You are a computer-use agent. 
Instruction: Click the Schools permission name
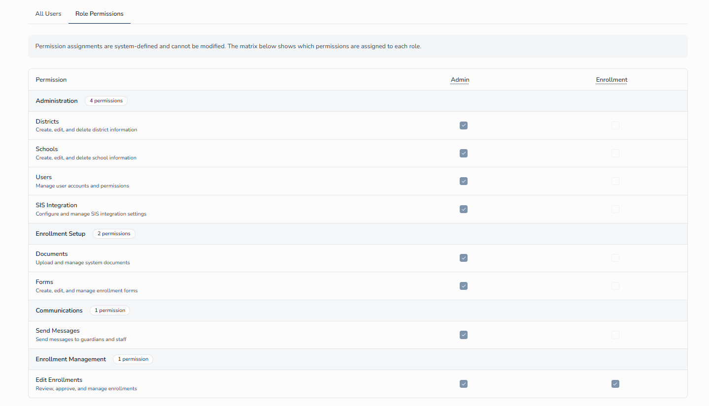(x=47, y=149)
